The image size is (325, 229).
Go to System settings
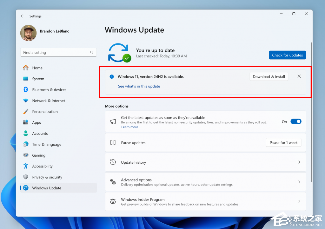click(x=58, y=79)
